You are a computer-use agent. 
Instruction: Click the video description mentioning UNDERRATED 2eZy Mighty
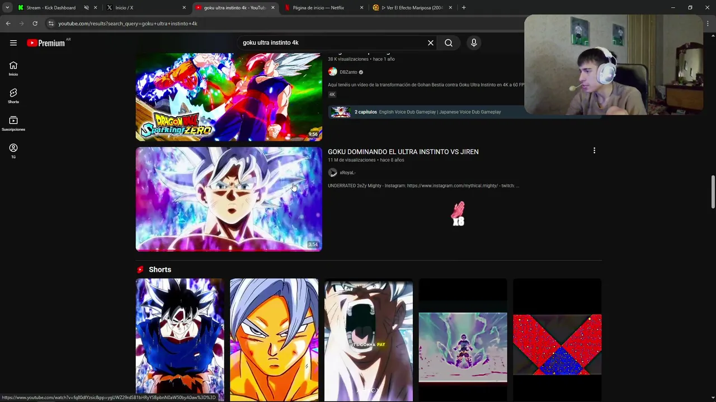[423, 186]
